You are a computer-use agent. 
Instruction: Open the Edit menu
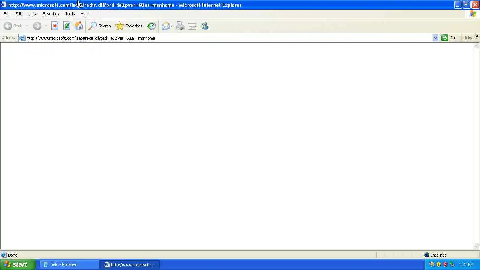[19, 14]
